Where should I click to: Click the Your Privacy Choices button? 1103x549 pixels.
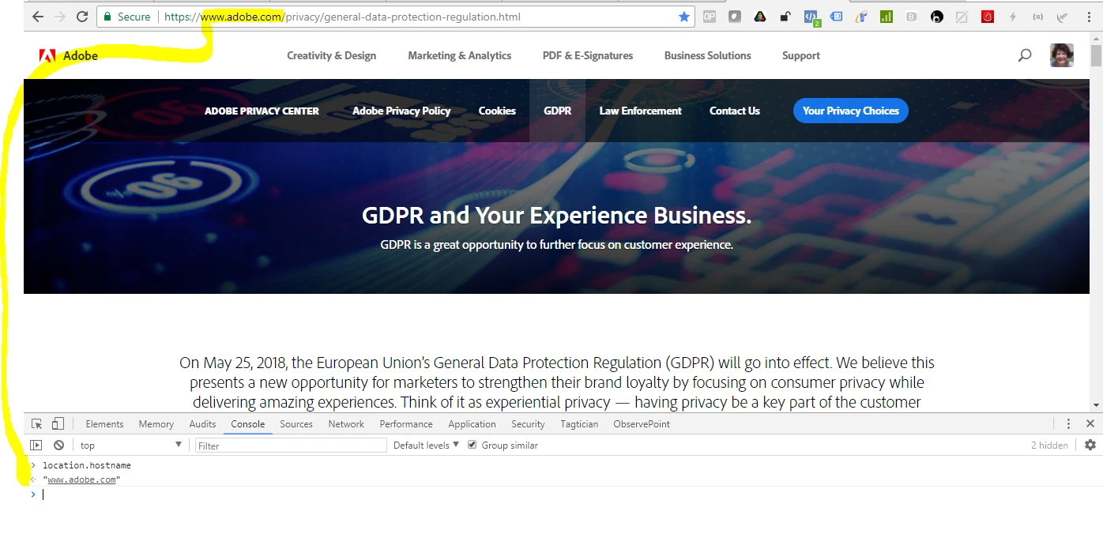(x=850, y=111)
